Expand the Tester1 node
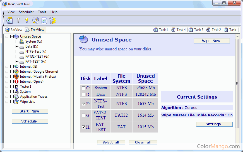The image size is (243, 152). click(7, 87)
